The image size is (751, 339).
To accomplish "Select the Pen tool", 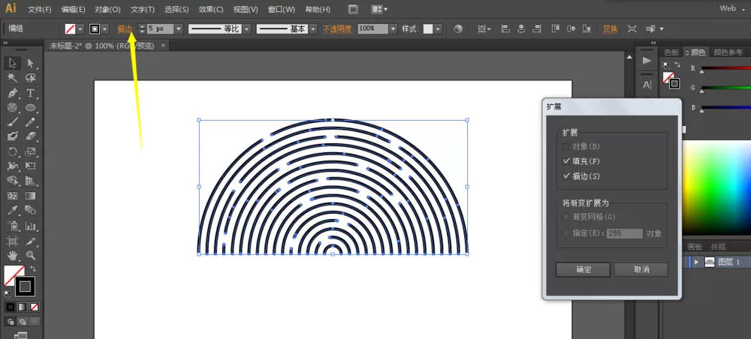I will [13, 93].
